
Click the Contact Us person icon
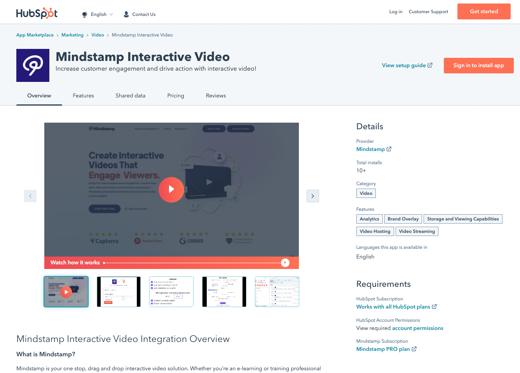[126, 14]
